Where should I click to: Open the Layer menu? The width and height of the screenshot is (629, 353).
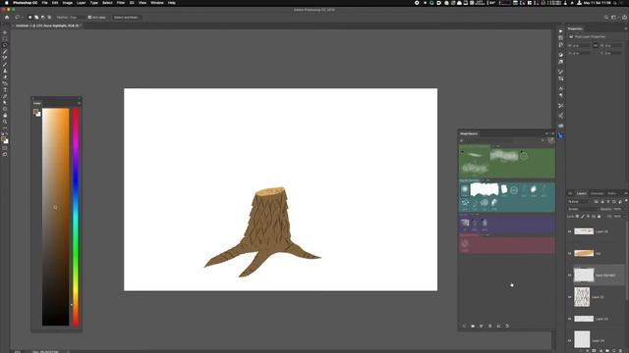(81, 3)
